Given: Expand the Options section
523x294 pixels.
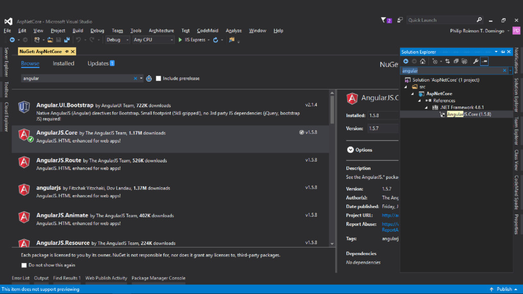Looking at the screenshot, I should [350, 150].
